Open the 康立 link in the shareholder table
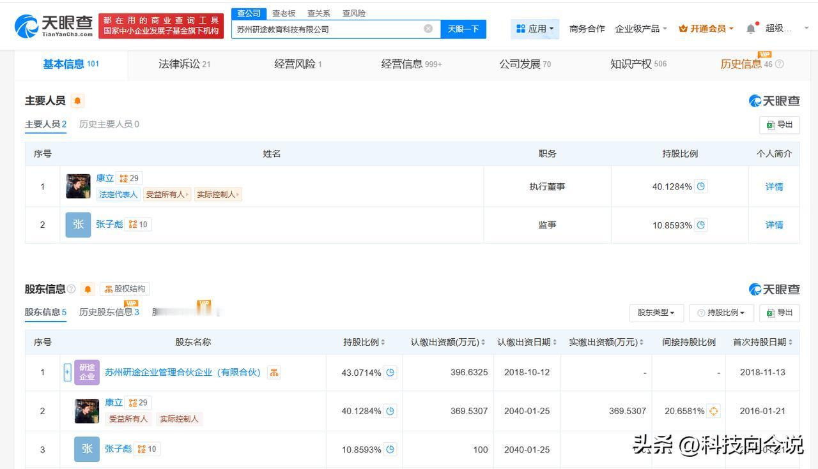The image size is (818, 469). [114, 403]
